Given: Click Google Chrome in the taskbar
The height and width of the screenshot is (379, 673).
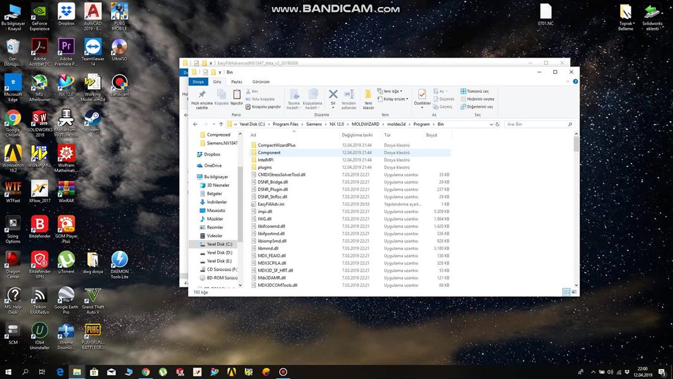Looking at the screenshot, I should tap(145, 371).
